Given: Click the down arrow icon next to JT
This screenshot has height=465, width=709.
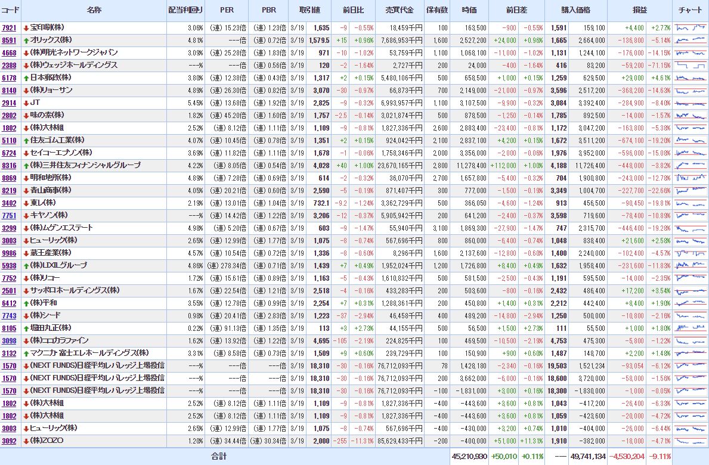Looking at the screenshot, I should click(26, 103).
